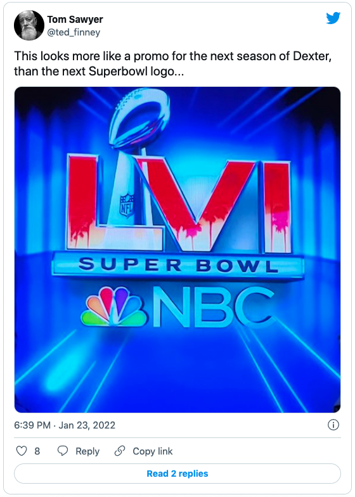Open the Super Bowl LVI image
Viewport: 355px width, 497px height.
pyautogui.click(x=177, y=250)
